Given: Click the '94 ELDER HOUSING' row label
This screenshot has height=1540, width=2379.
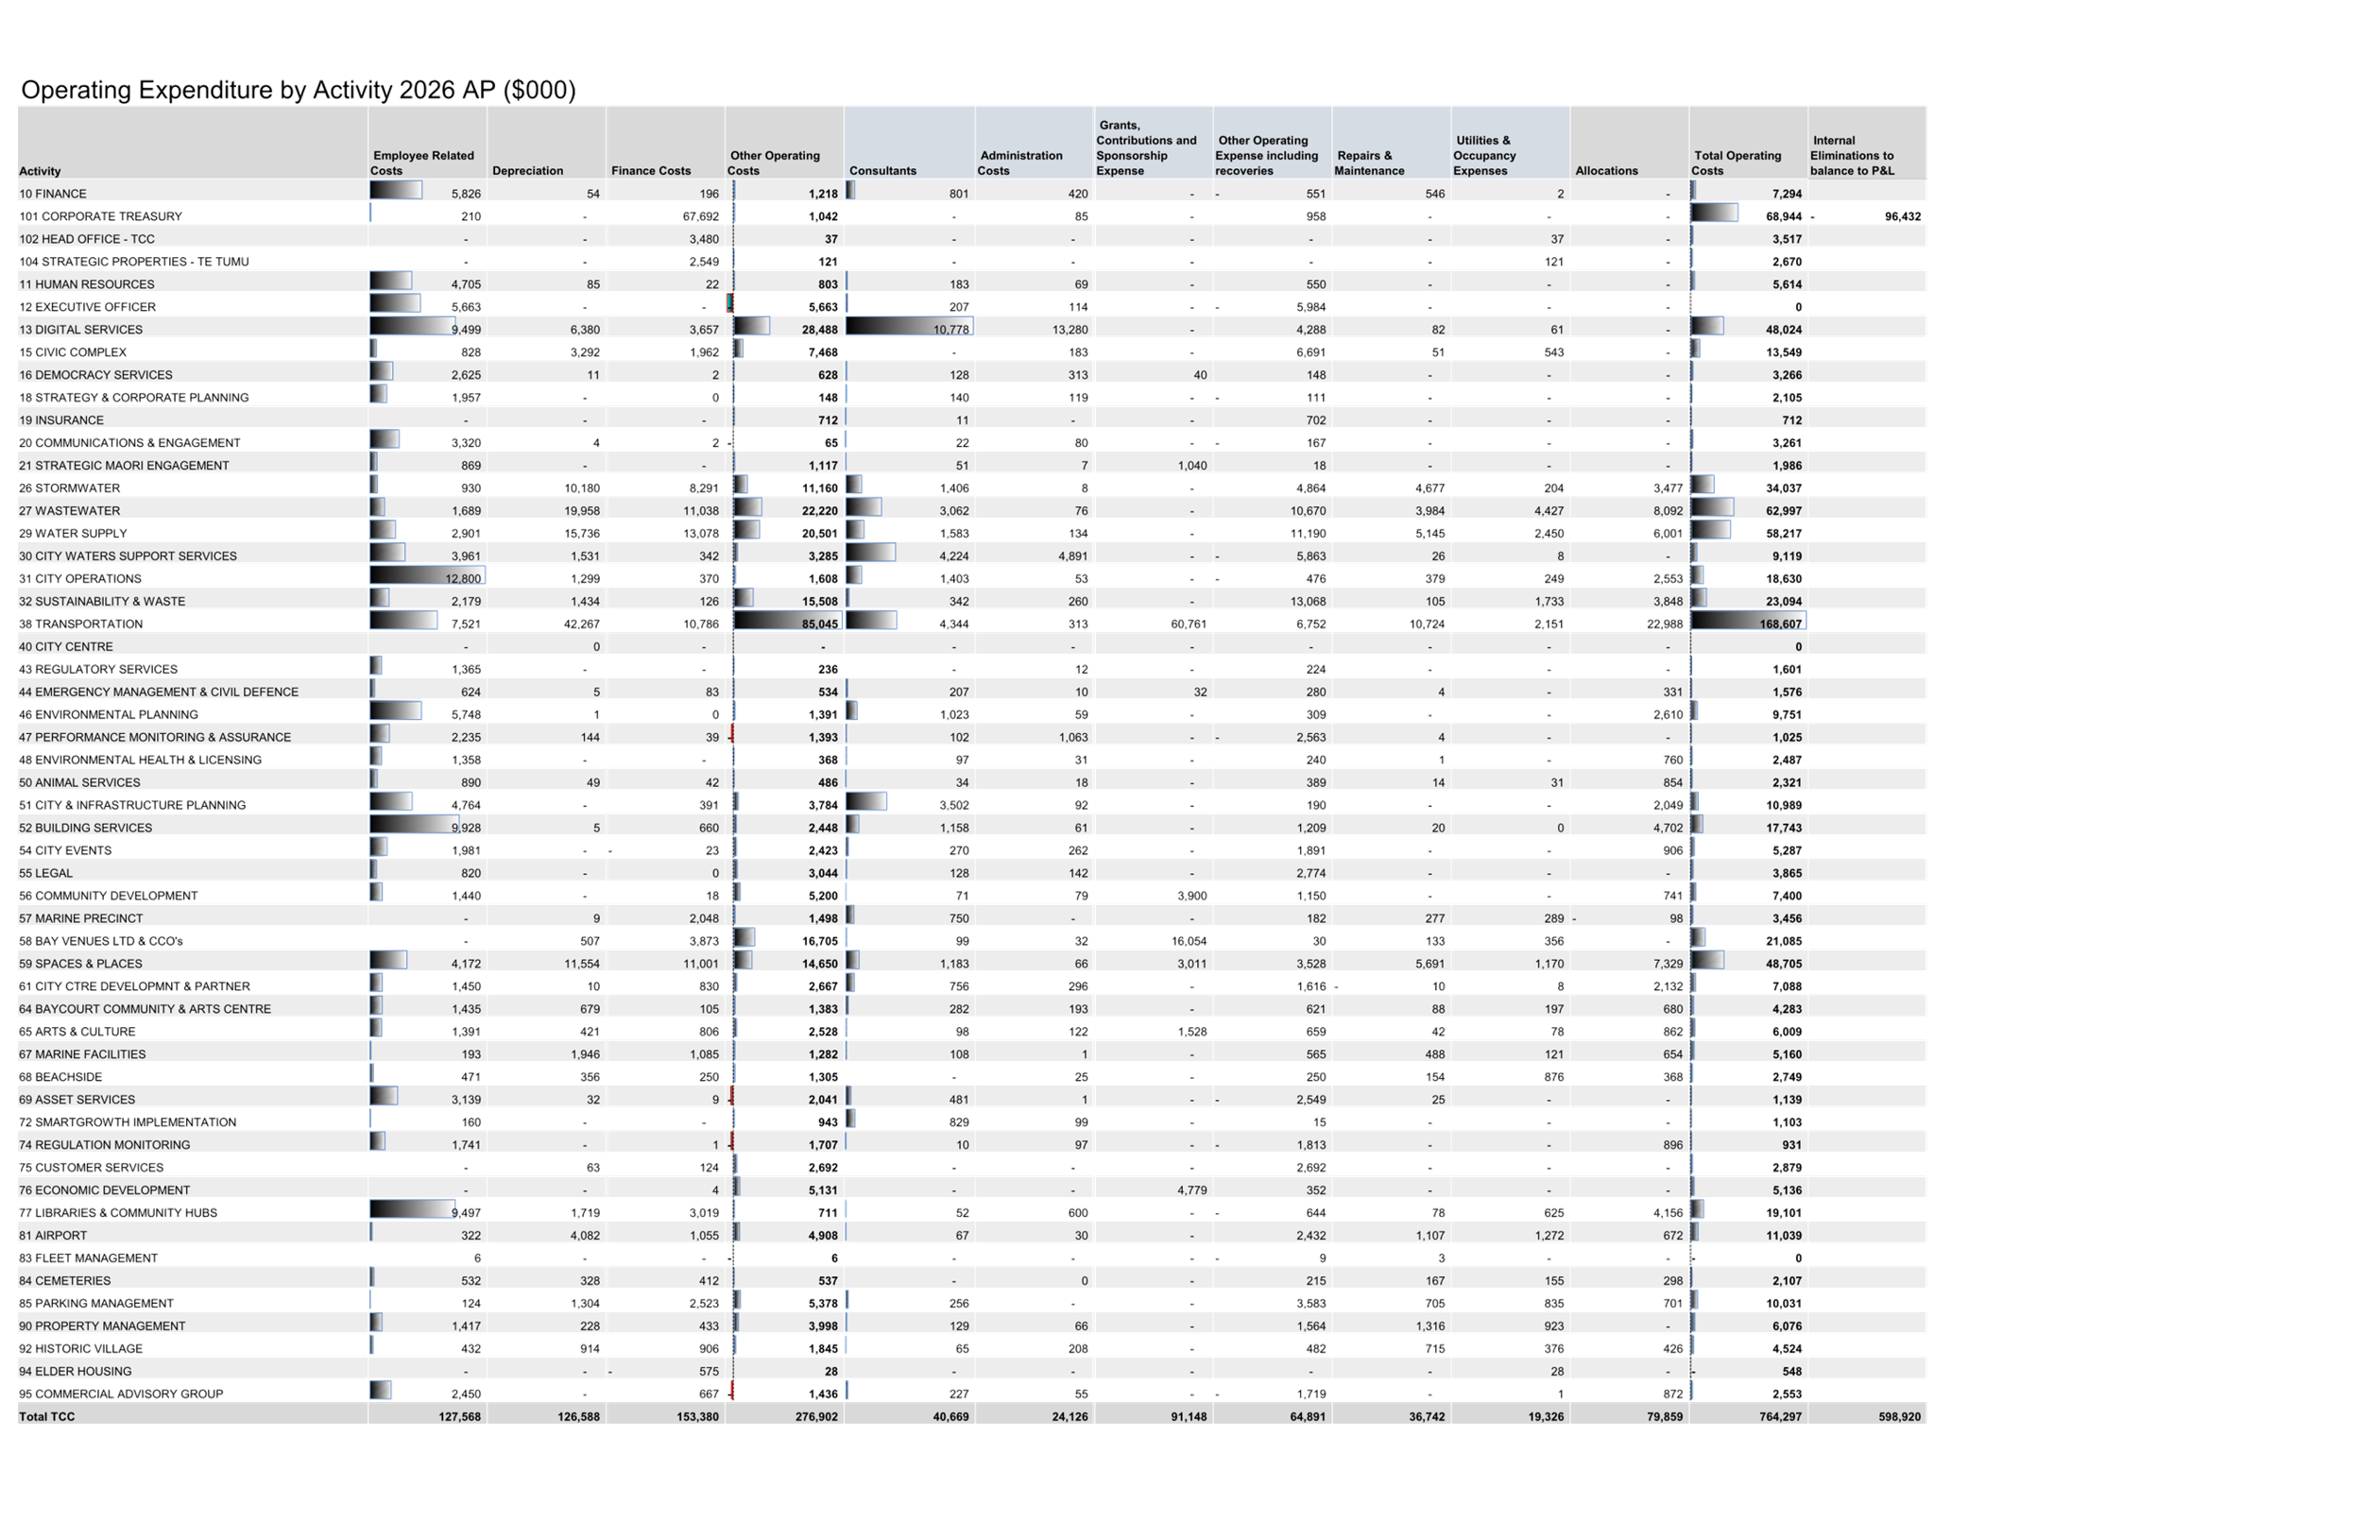Looking at the screenshot, I should [76, 1371].
